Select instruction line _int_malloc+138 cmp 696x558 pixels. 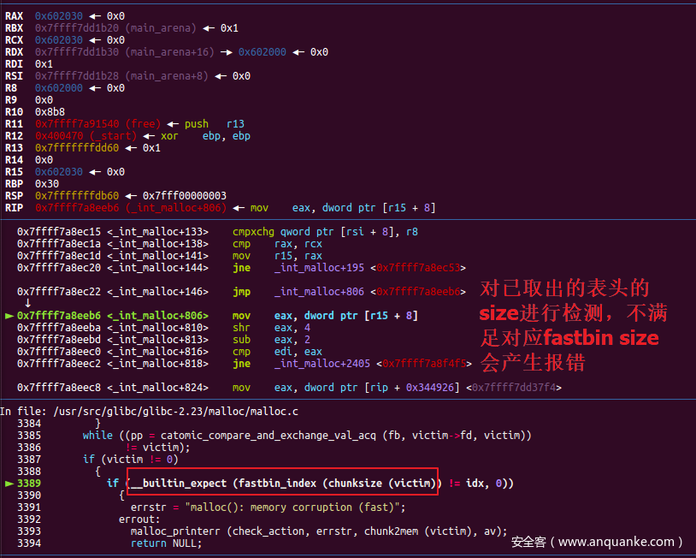point(169,244)
